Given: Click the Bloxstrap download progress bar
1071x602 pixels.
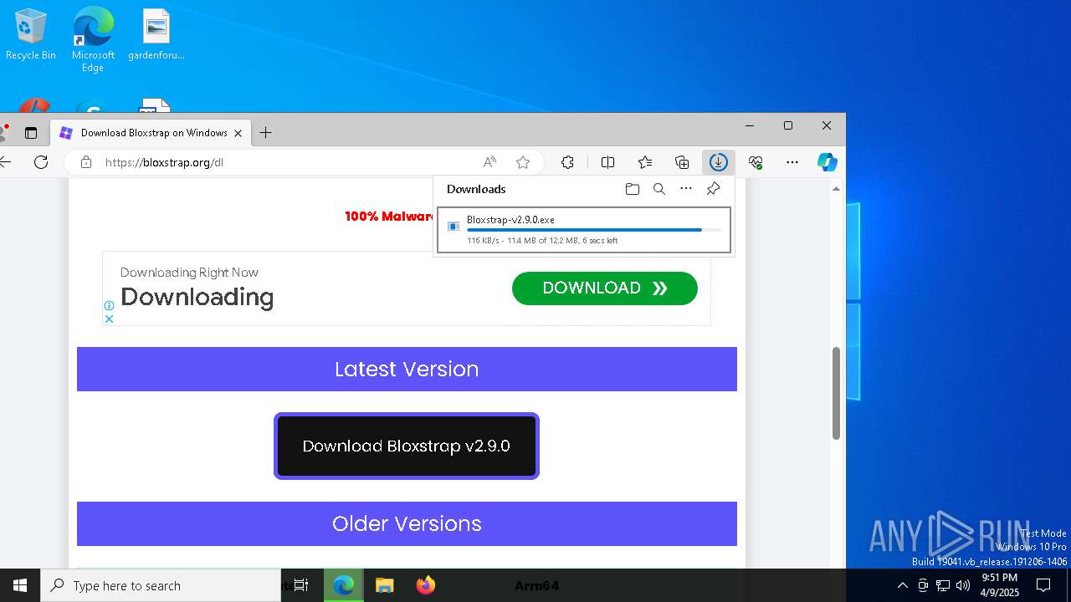Looking at the screenshot, I should tap(594, 230).
